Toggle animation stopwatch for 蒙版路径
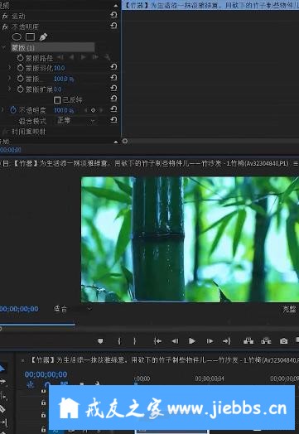The width and height of the screenshot is (299, 434). tap(21, 58)
